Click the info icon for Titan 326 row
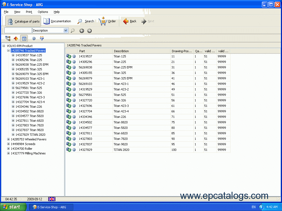This screenshot has width=282, height=211. pyautogui.click(x=74, y=100)
